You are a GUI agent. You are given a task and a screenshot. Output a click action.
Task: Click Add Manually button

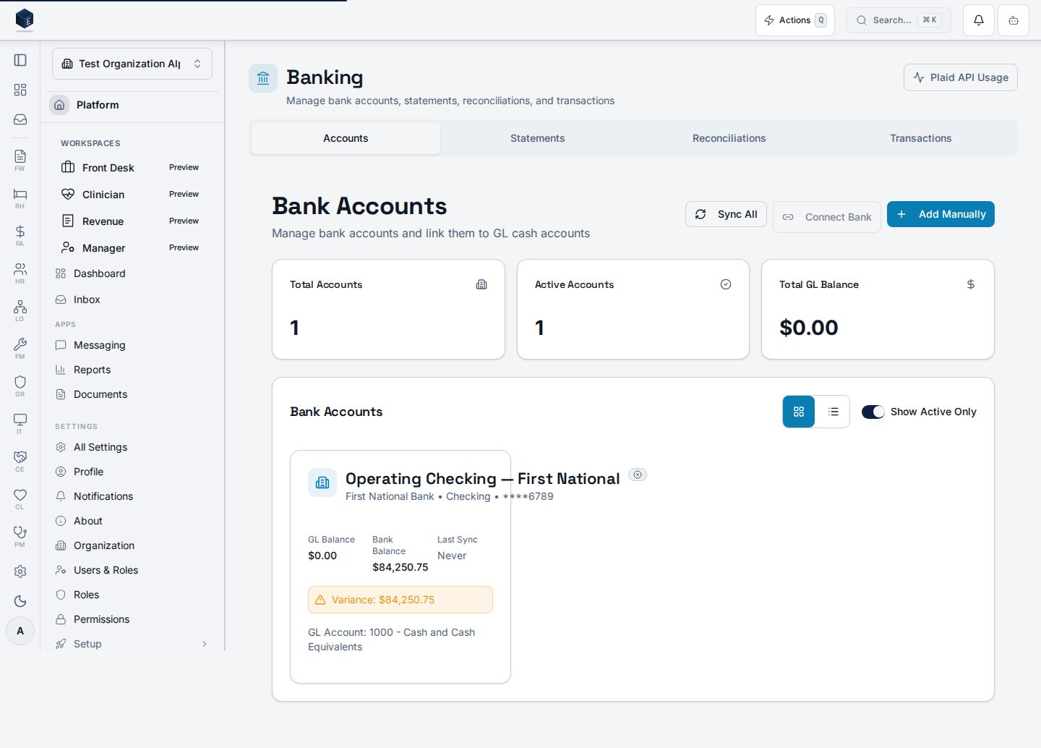941,214
